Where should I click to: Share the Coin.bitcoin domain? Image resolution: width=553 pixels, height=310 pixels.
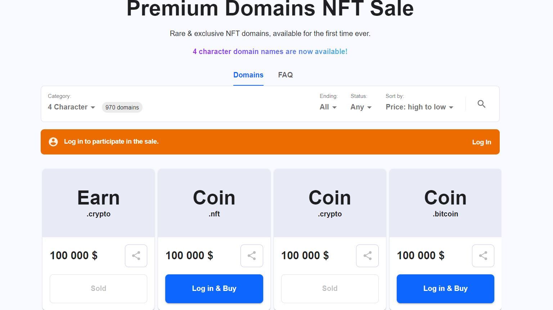[x=483, y=256]
